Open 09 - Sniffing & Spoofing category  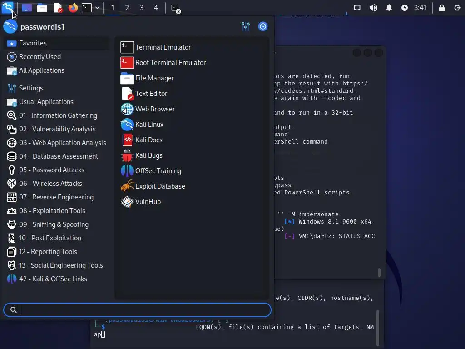pos(56,224)
